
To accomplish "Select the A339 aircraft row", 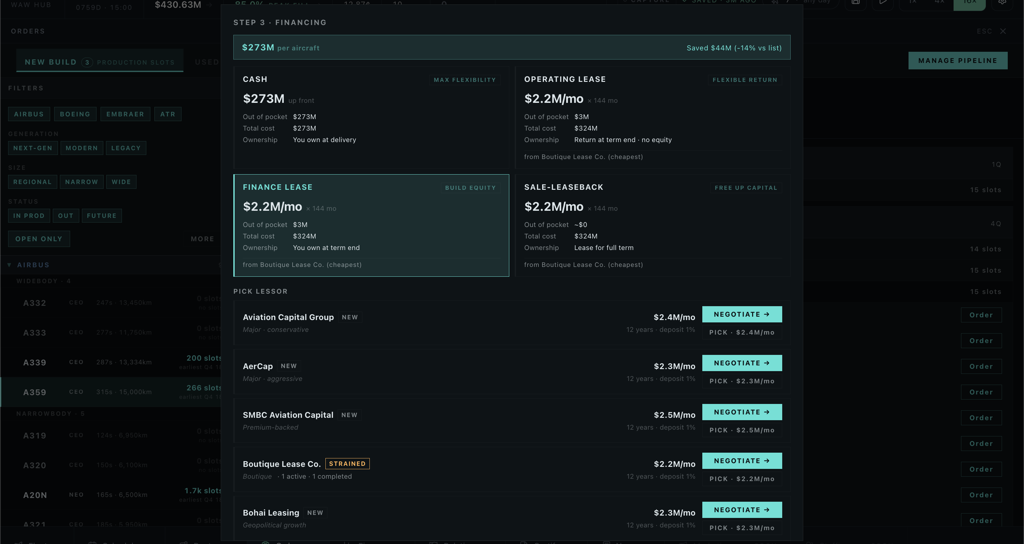I will [x=111, y=362].
